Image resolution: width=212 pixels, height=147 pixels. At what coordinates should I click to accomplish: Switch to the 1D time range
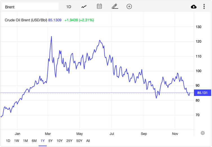8,141
